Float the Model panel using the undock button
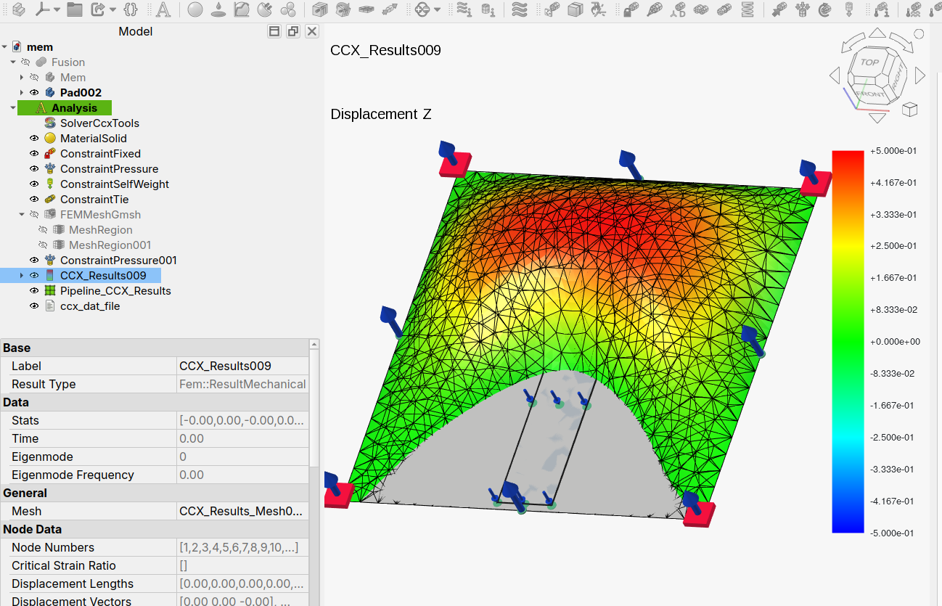The width and height of the screenshot is (942, 606). [x=293, y=31]
